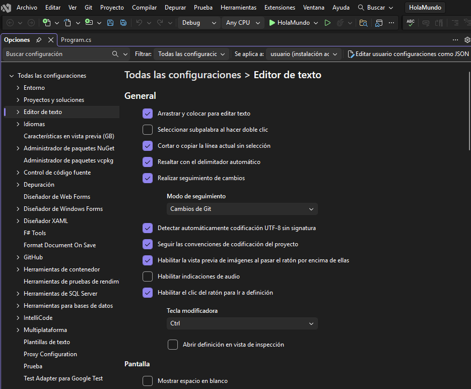Enable Seleccionar subpalabra al hacer doble clic

tap(148, 130)
